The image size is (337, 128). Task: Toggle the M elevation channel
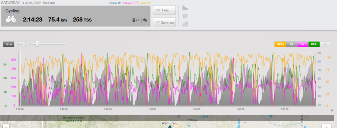(292, 44)
